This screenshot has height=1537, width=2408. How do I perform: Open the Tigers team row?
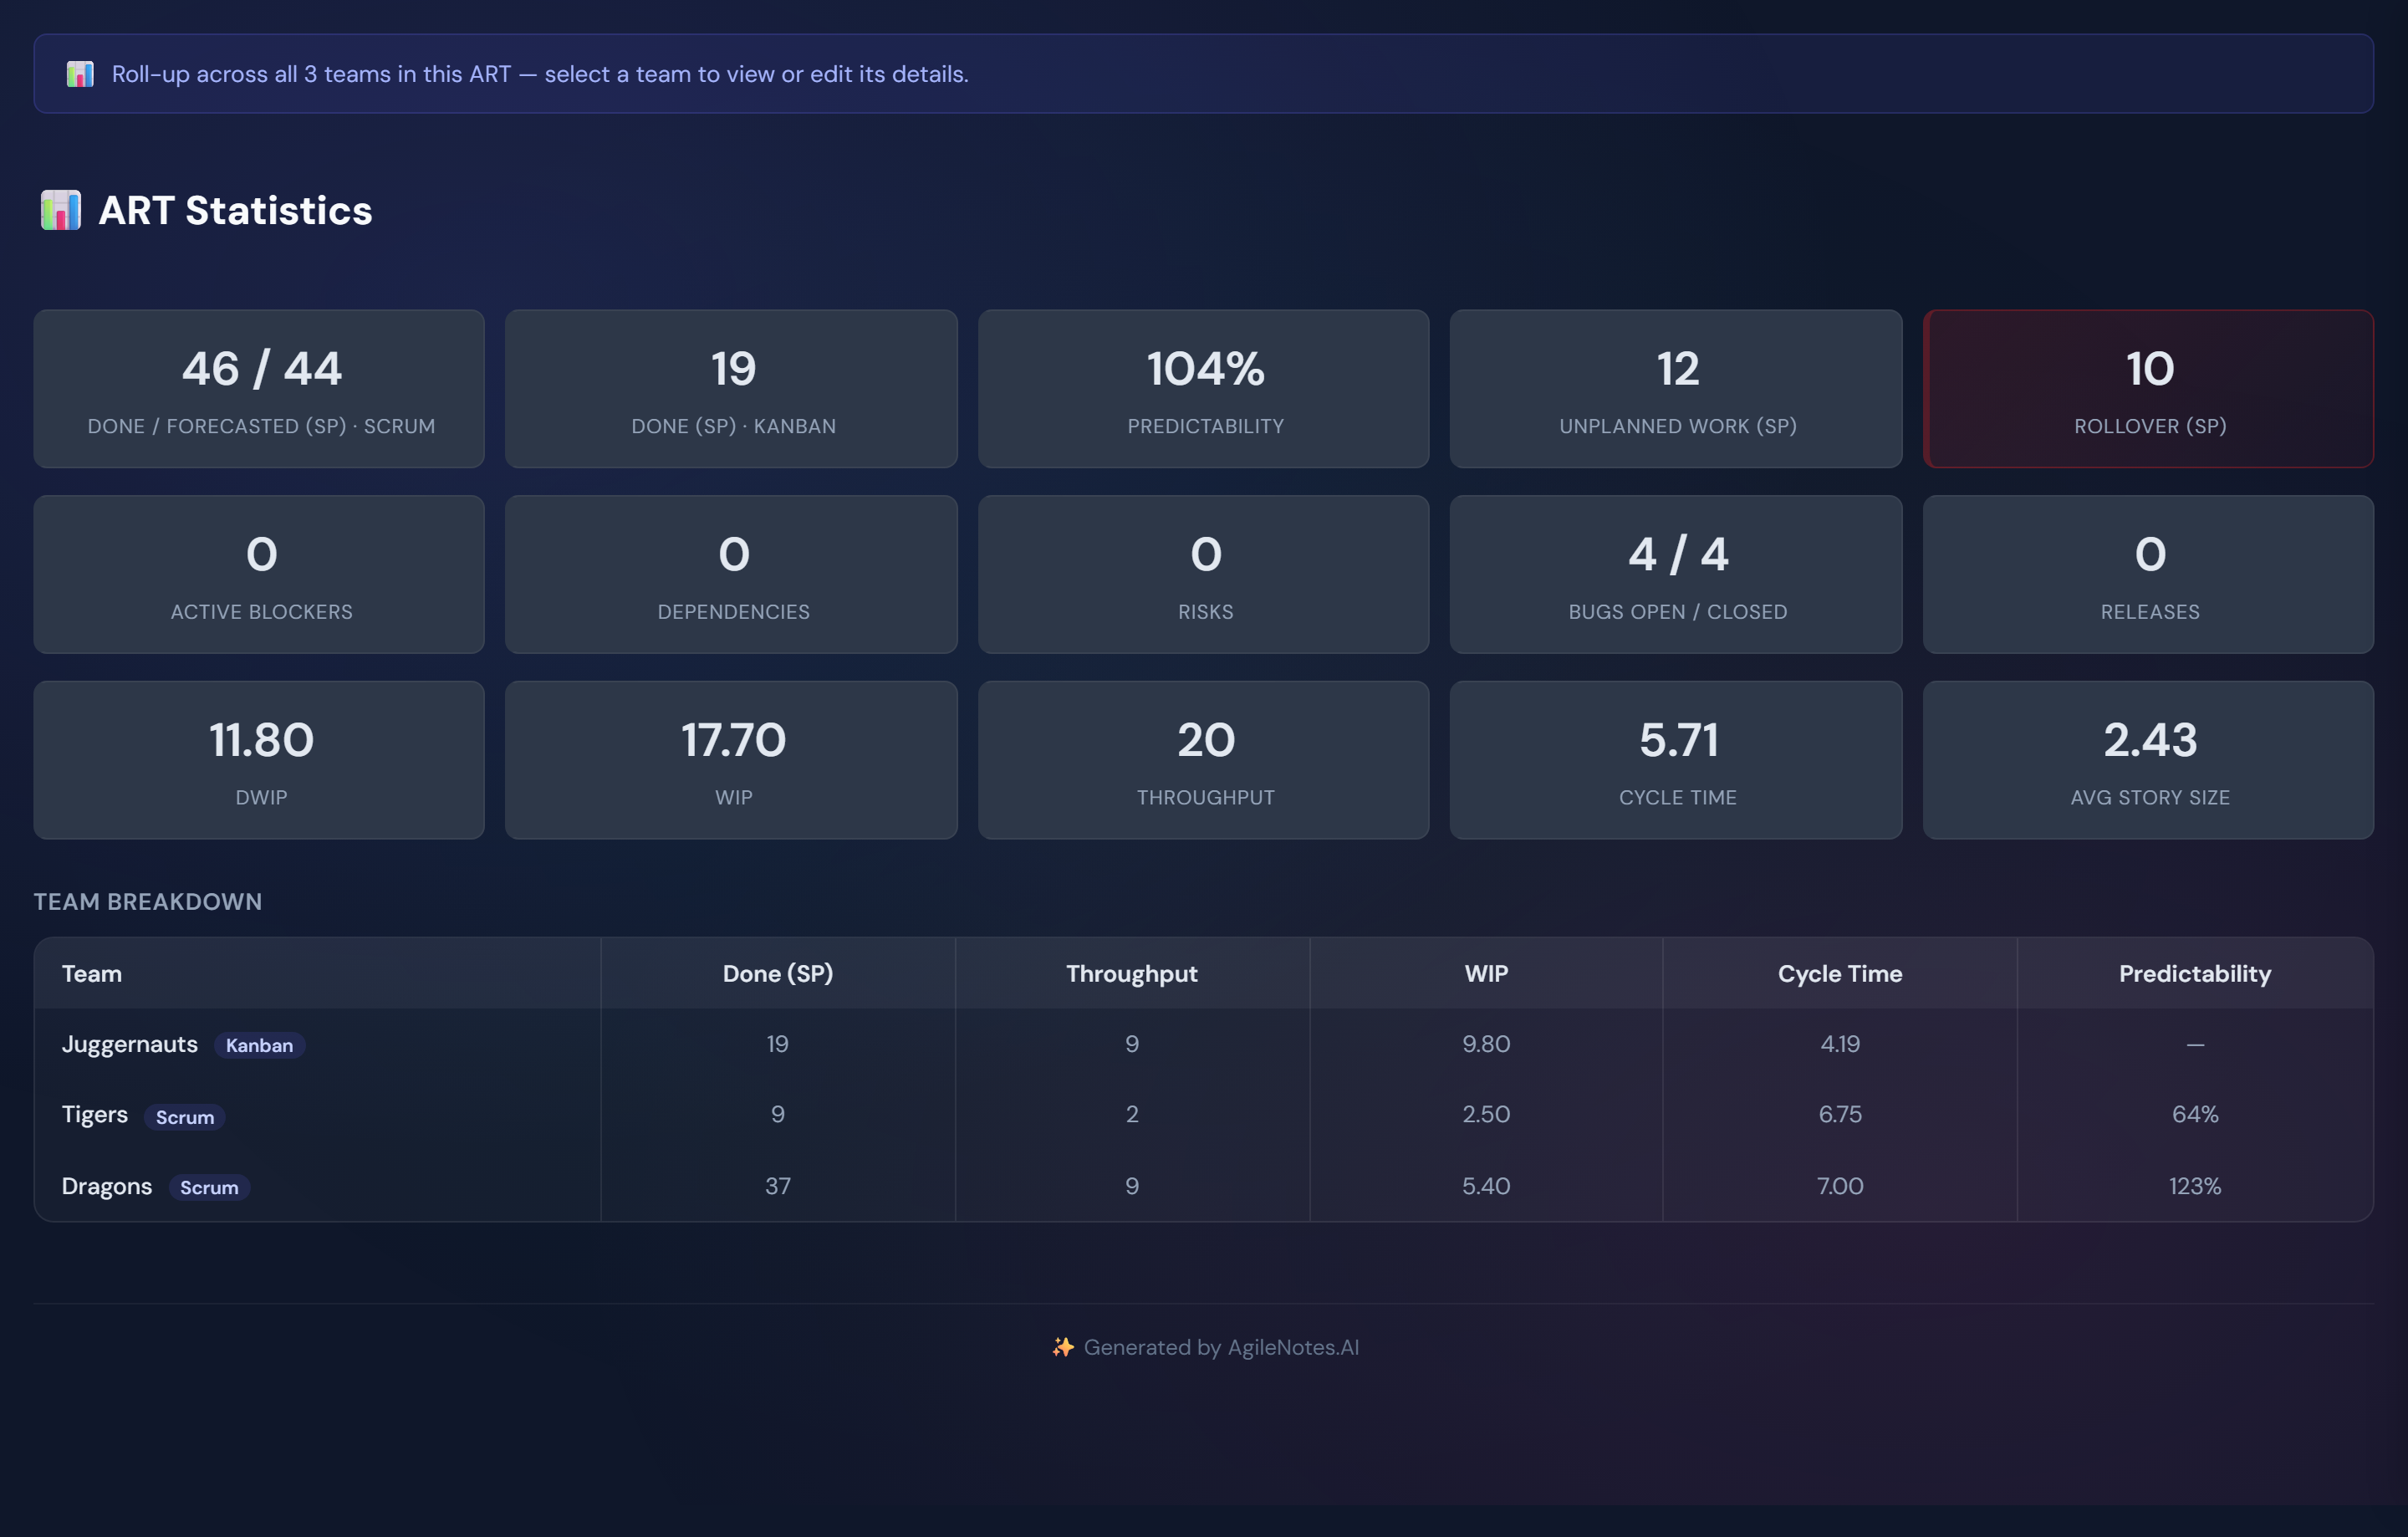1204,1115
